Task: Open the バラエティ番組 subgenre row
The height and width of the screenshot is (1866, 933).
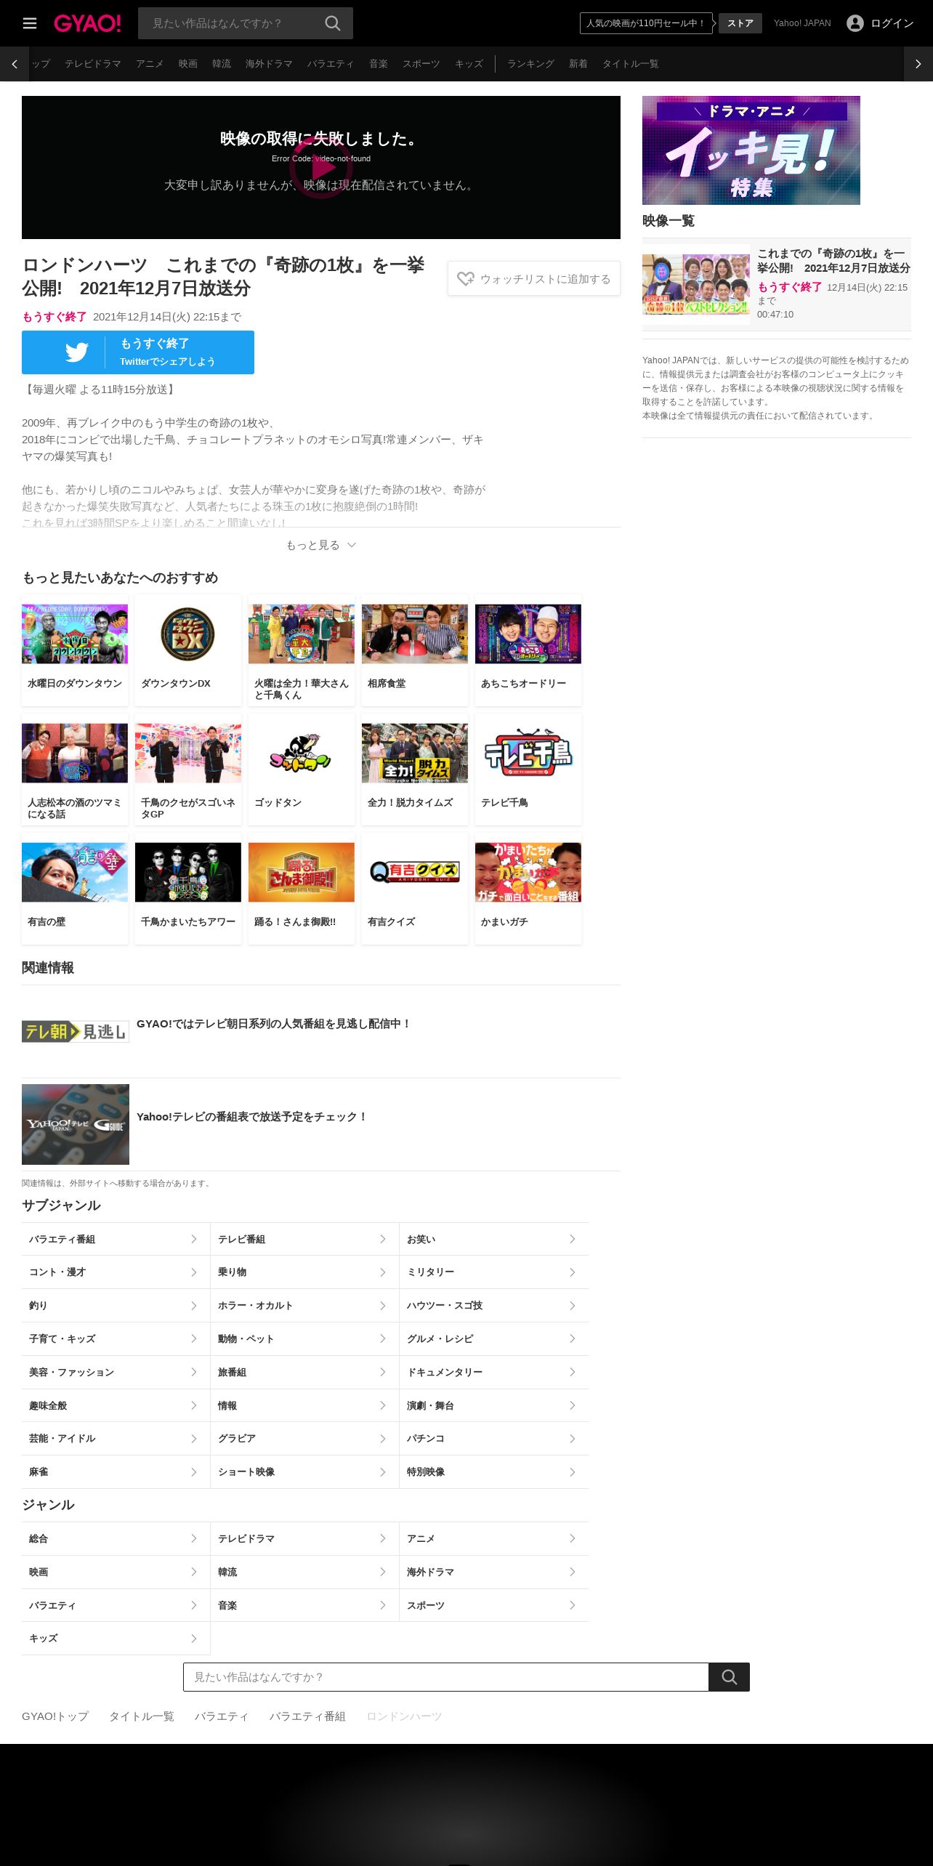Action: (116, 1239)
